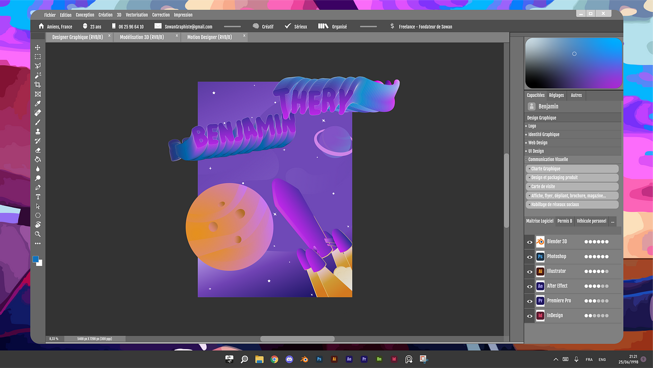Screen dimensions: 653x368
Task: Select the Polygon shape tool
Action: pos(38,215)
